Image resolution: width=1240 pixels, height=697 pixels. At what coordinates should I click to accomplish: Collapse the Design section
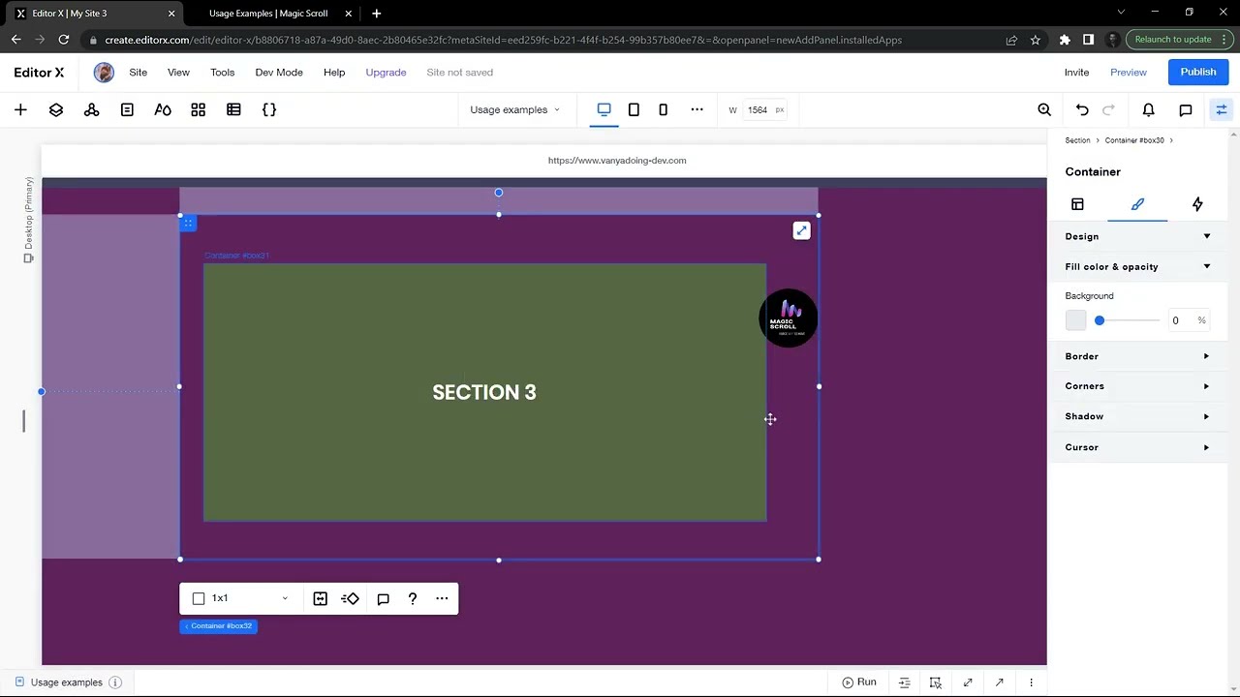point(1207,236)
